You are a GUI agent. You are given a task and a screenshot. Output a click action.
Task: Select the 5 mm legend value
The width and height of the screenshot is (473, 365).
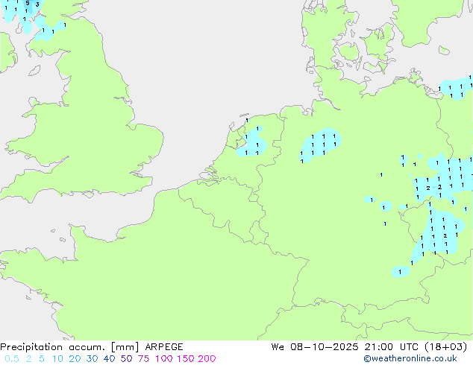pos(42,359)
